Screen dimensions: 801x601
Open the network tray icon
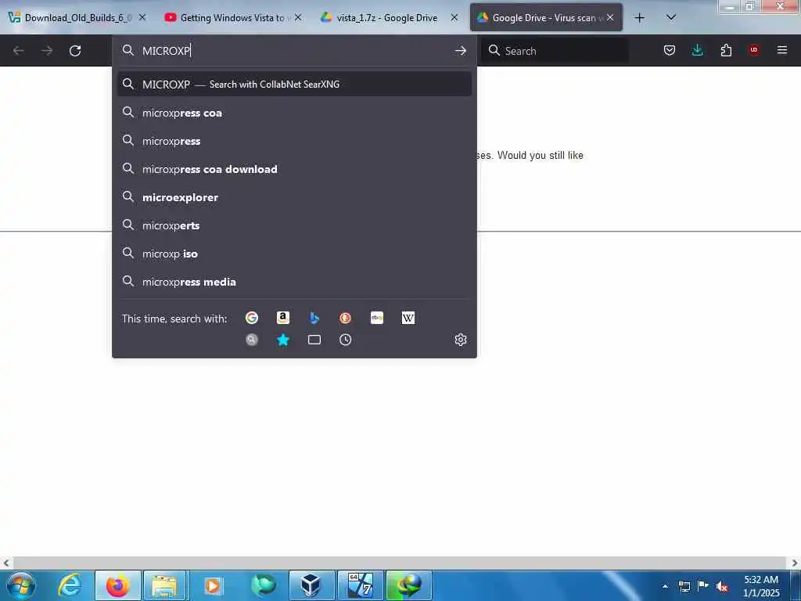[684, 586]
